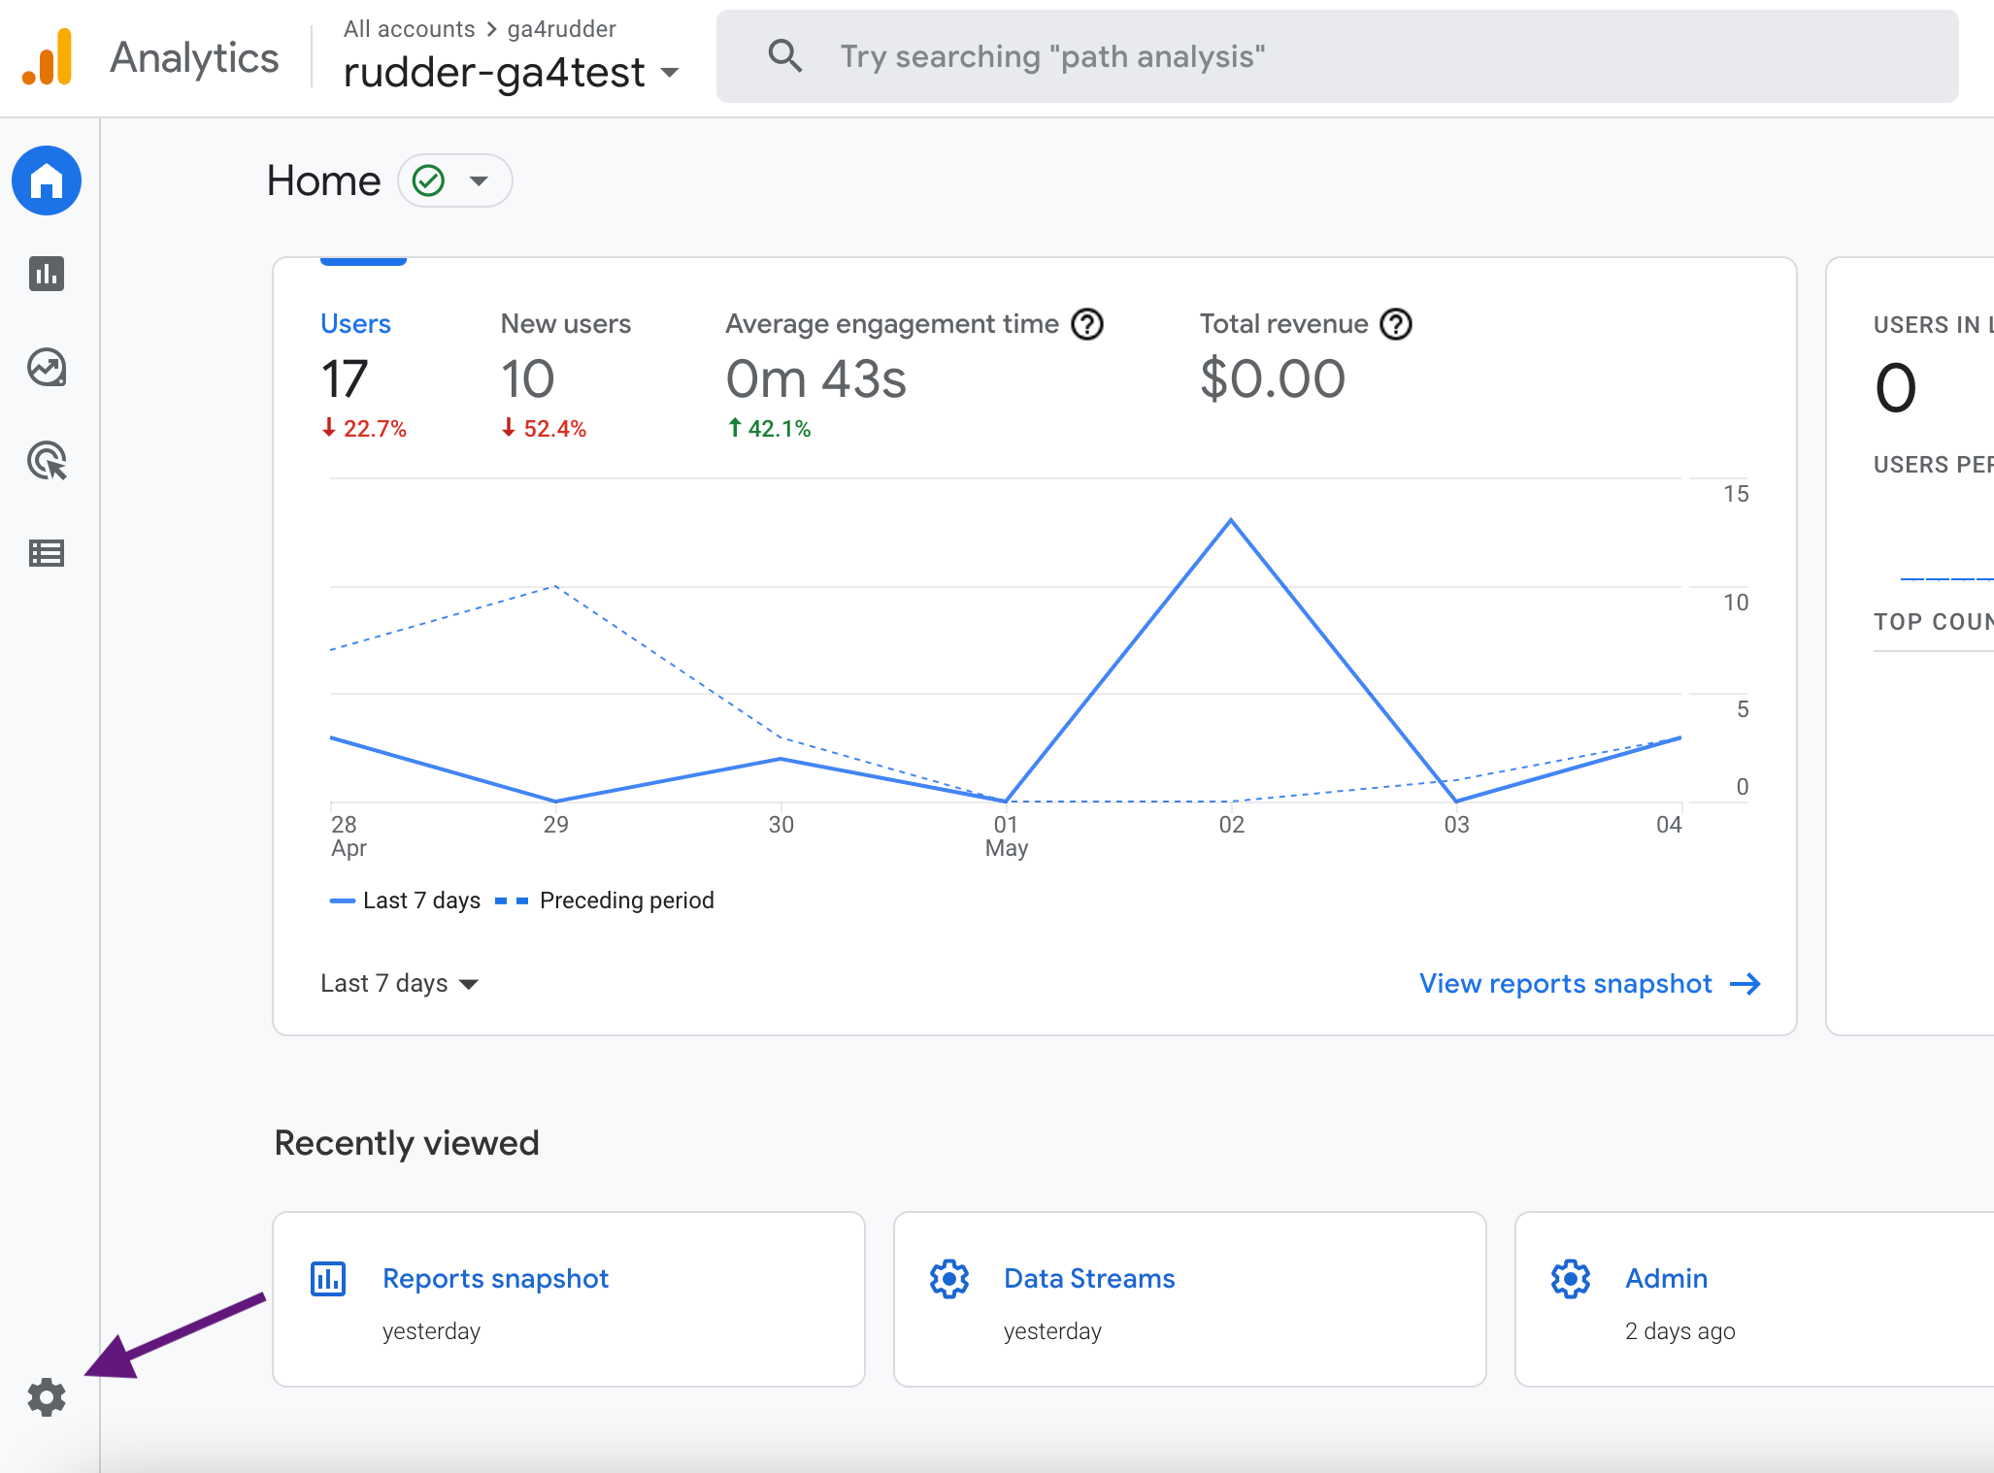Image resolution: width=1994 pixels, height=1473 pixels.
Task: Open the Explore icon in sidebar
Action: click(x=46, y=368)
